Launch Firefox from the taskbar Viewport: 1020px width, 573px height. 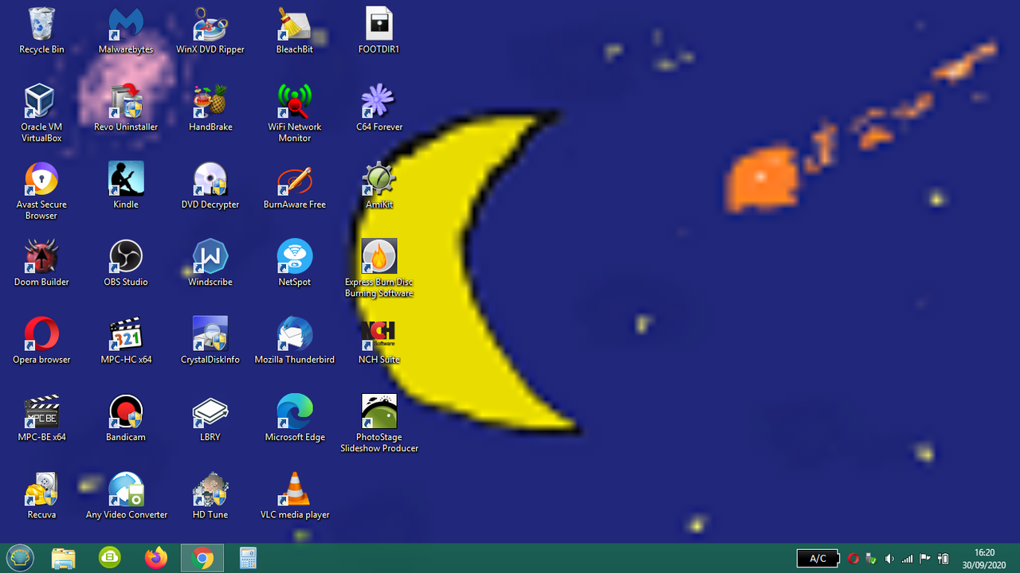pyautogui.click(x=156, y=558)
